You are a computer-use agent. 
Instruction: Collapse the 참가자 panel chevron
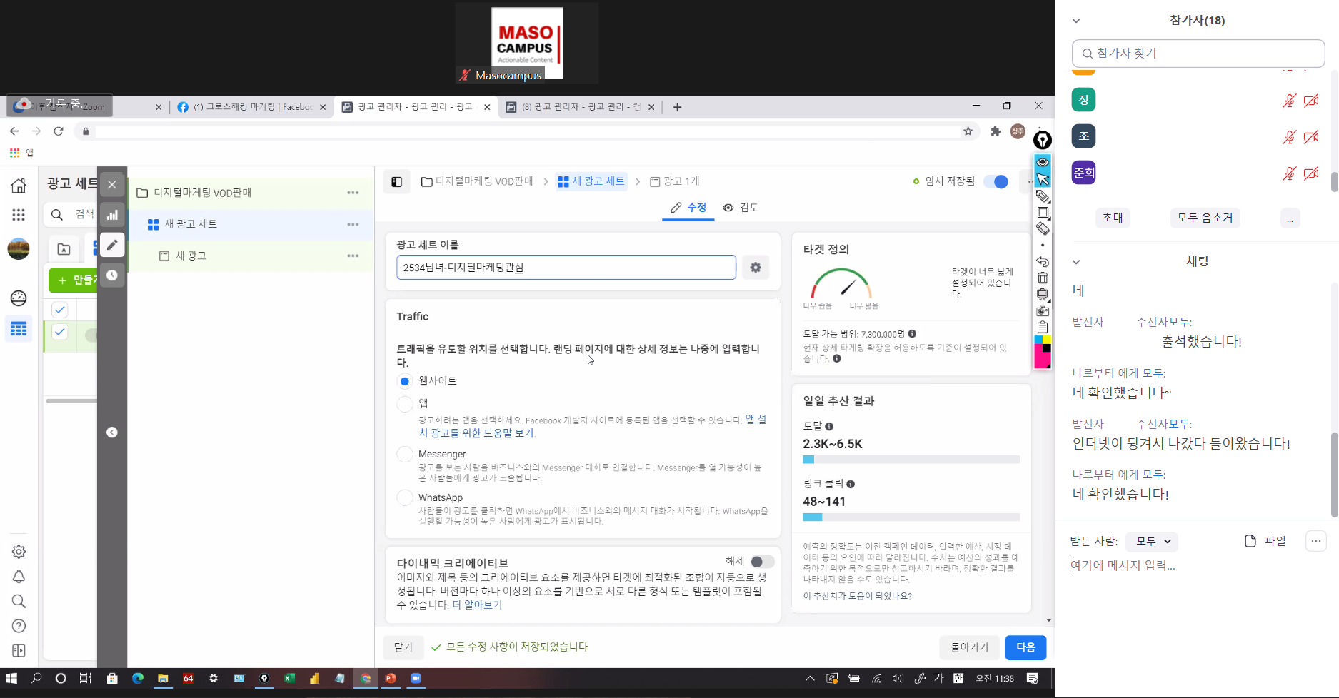pyautogui.click(x=1076, y=21)
